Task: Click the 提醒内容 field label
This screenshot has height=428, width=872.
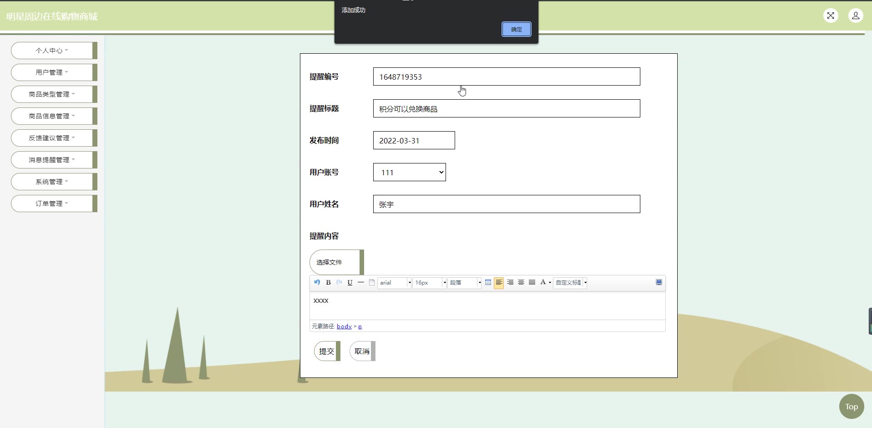Action: coord(324,236)
